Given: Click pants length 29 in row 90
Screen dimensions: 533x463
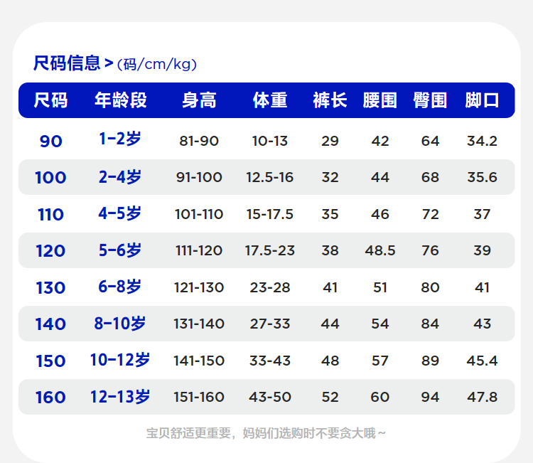Looking at the screenshot, I should point(330,141).
